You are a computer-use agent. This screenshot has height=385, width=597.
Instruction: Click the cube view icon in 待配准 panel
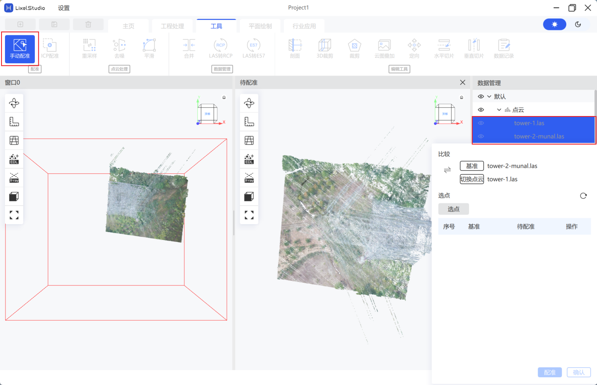(249, 197)
